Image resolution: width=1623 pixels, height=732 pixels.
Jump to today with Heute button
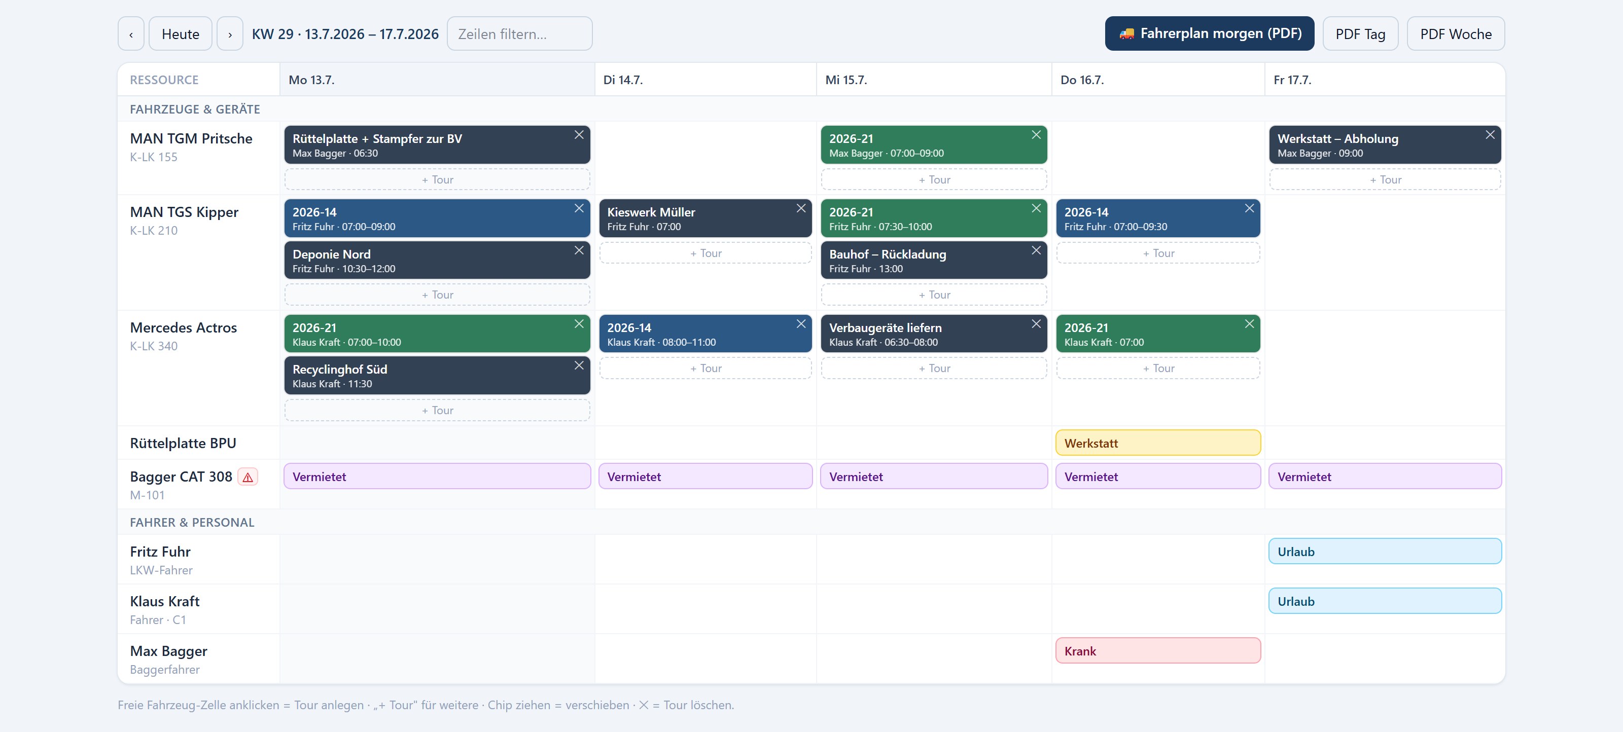click(180, 34)
